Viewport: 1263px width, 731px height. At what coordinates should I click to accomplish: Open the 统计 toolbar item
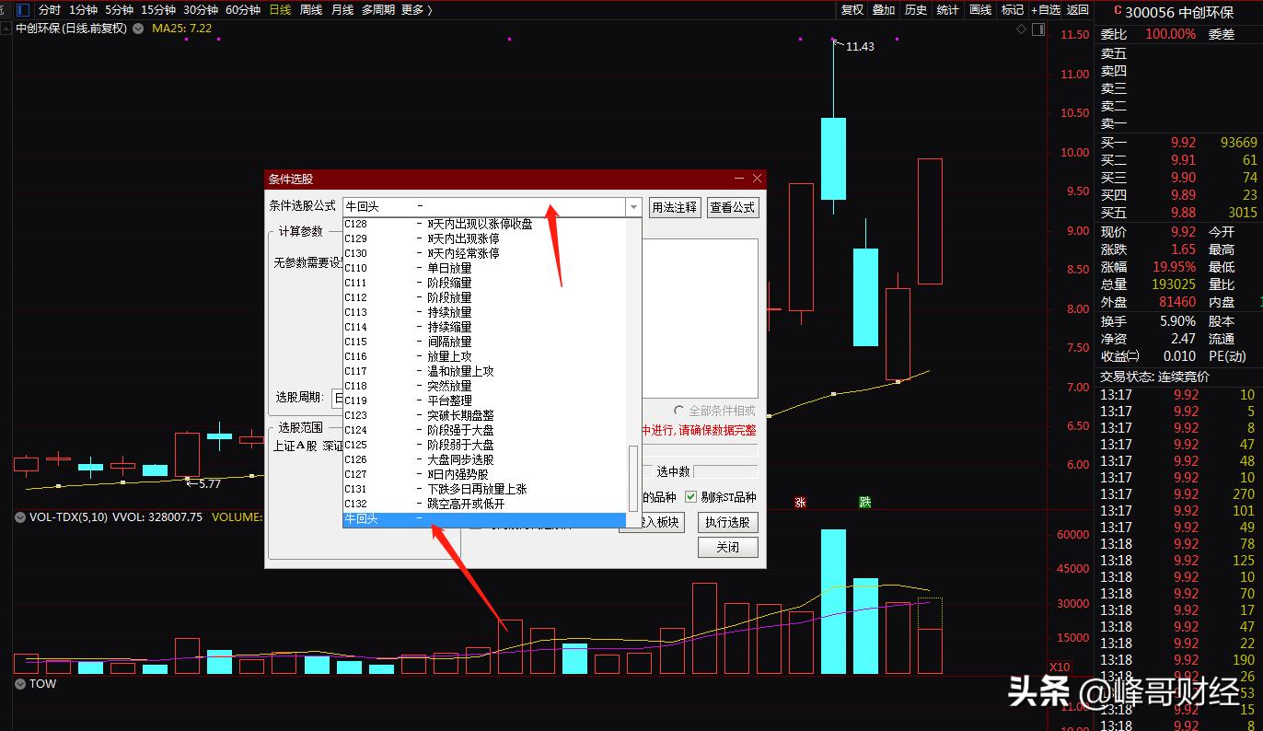(x=947, y=10)
